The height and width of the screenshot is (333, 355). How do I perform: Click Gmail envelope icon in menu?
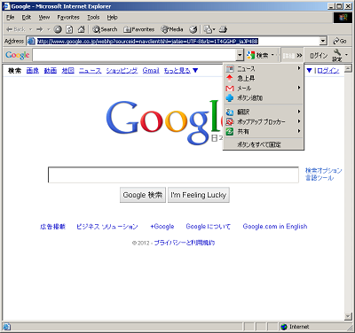pos(230,89)
